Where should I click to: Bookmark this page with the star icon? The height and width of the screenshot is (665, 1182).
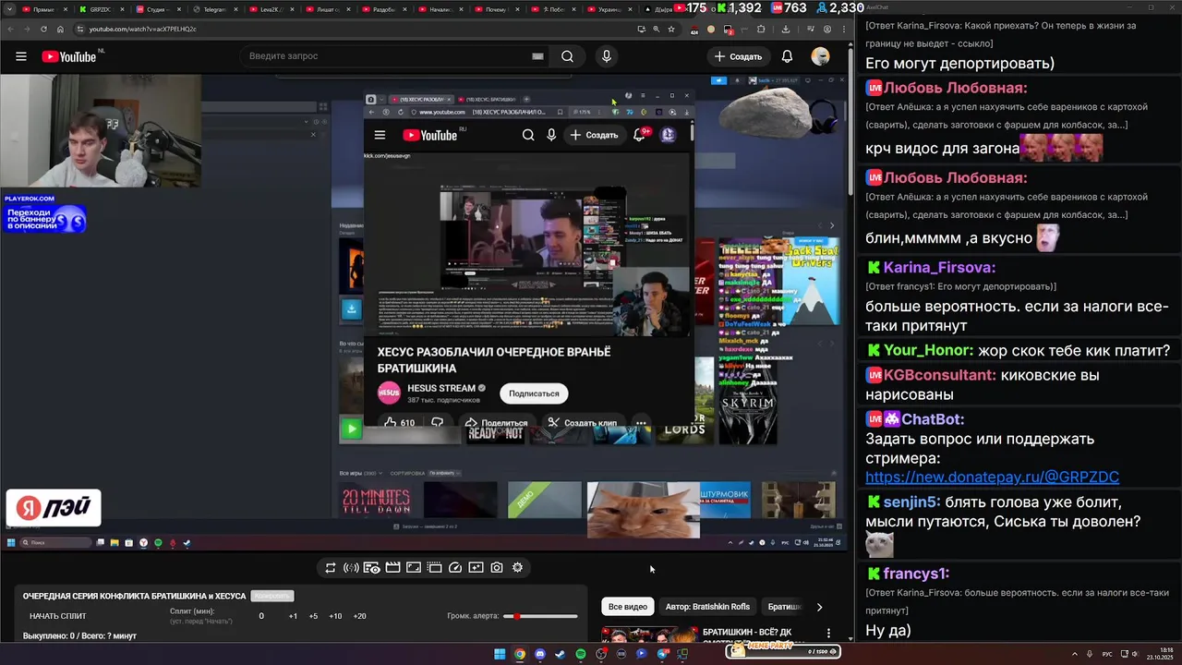coord(671,29)
